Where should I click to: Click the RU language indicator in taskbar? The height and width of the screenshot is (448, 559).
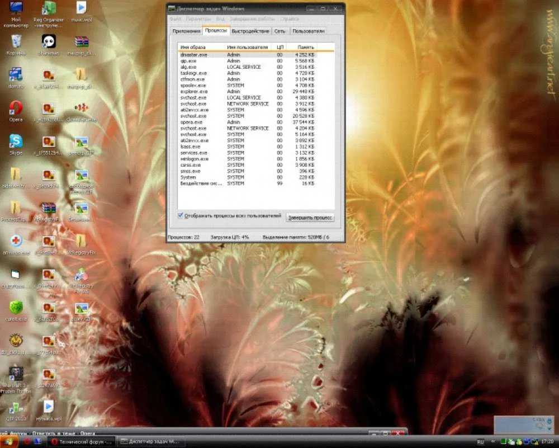click(480, 442)
